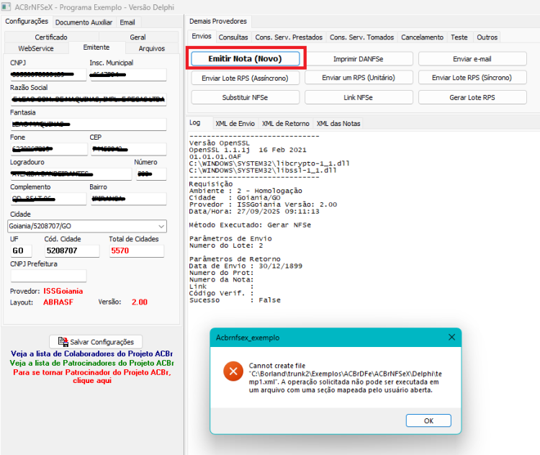Click Salvar Configurações button
This screenshot has width=540, height=455.
[96, 342]
